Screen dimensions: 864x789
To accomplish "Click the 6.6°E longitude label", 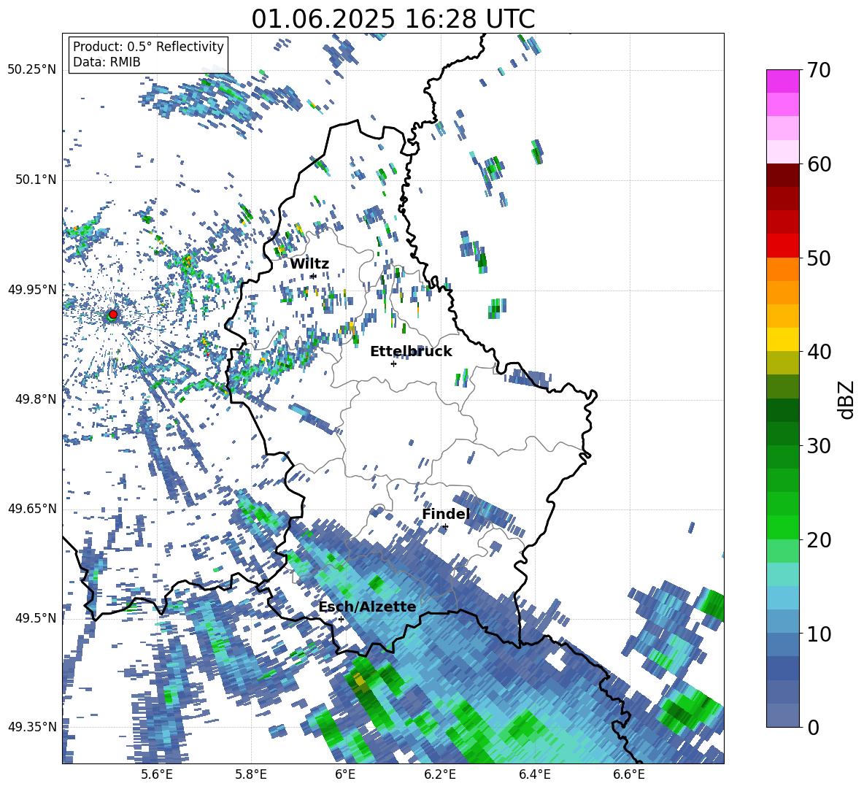I will tap(629, 774).
